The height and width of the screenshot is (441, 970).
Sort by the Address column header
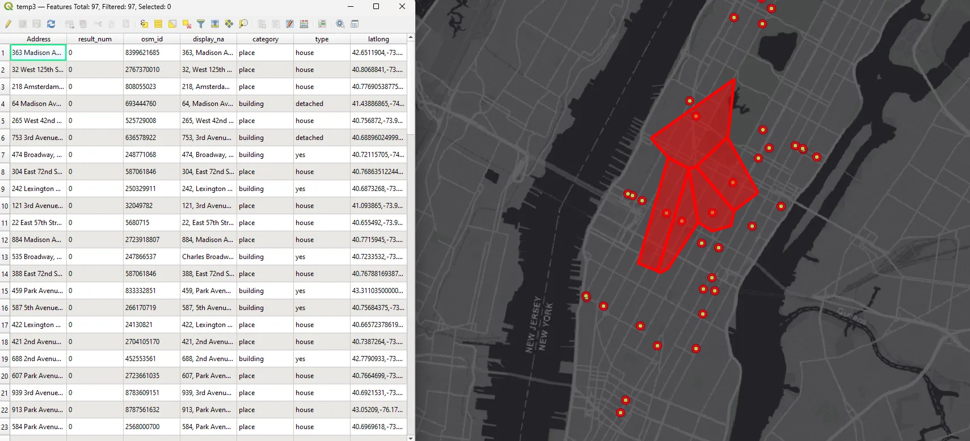click(x=39, y=39)
